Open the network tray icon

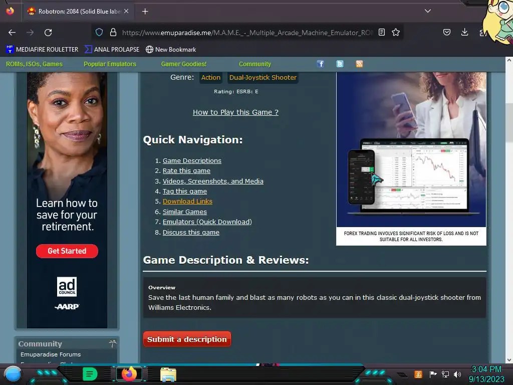445,374
